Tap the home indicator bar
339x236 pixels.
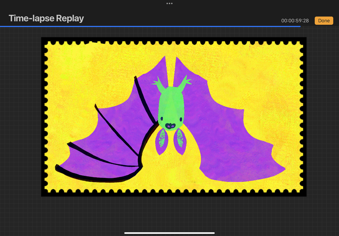[169, 233]
